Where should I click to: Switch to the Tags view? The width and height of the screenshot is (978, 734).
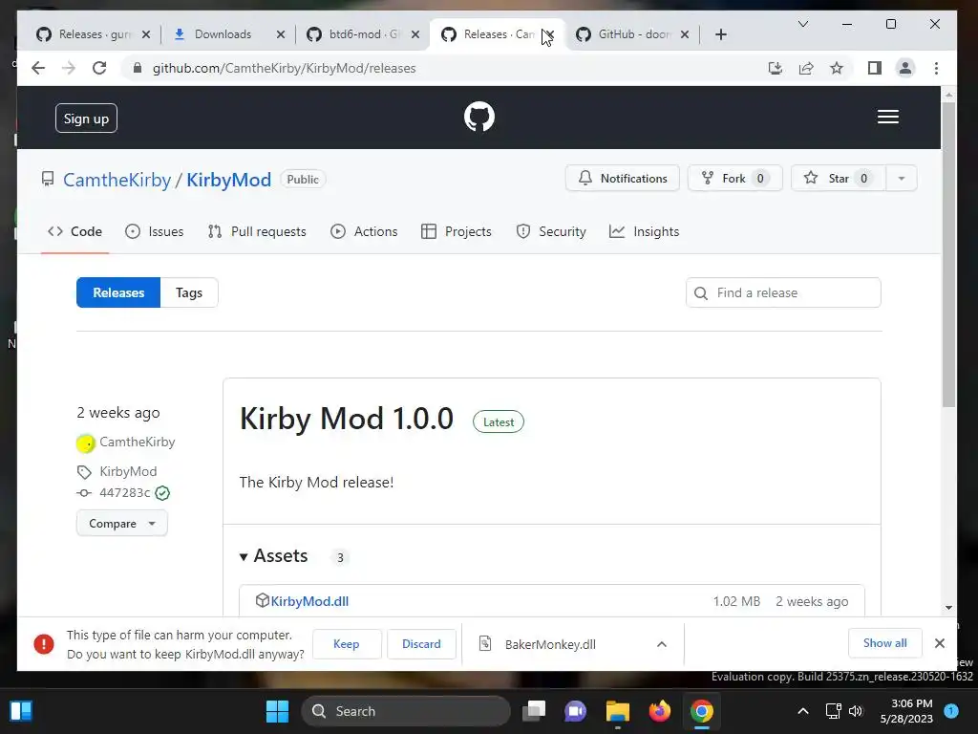pyautogui.click(x=189, y=292)
